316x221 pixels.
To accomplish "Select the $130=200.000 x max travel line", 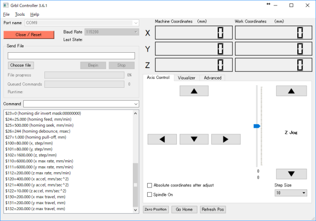I will point(35,197).
